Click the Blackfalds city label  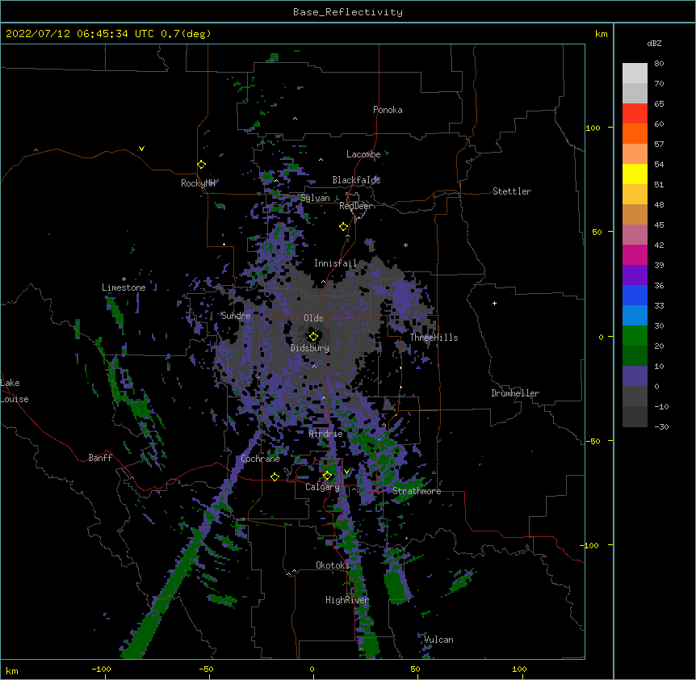(x=356, y=180)
